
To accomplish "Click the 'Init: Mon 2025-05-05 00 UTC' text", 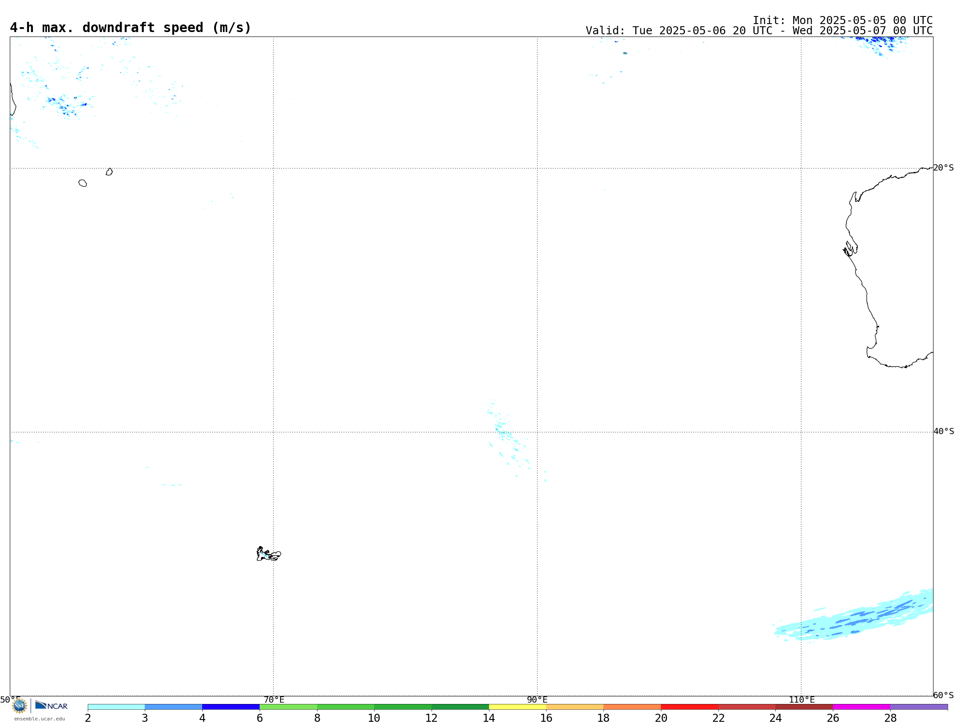I will [843, 20].
